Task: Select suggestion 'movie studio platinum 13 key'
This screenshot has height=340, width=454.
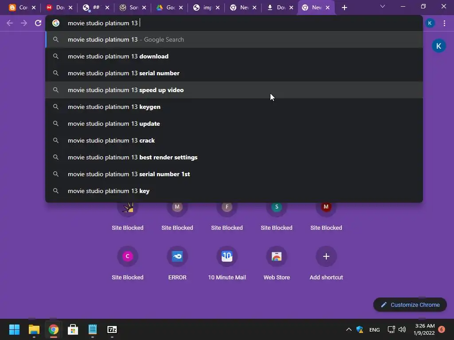Action: tap(234, 191)
